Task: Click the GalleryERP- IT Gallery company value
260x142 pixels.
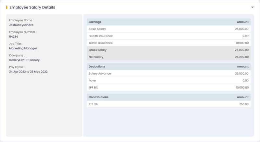Action: 24,60
